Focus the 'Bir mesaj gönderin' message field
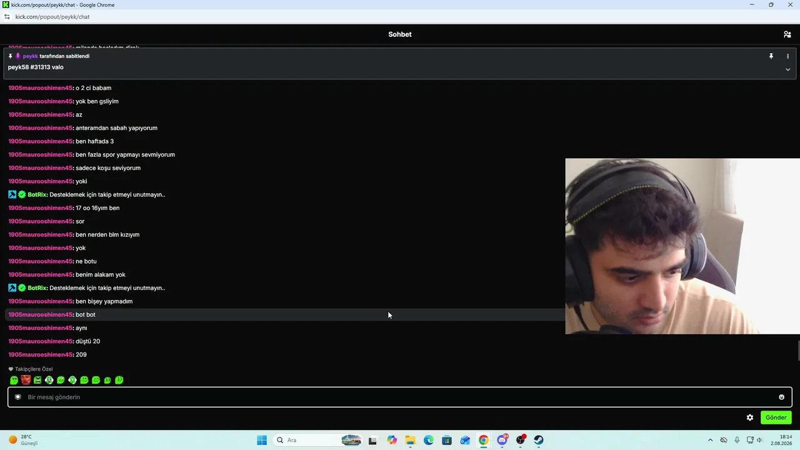800x450 pixels. click(x=399, y=397)
